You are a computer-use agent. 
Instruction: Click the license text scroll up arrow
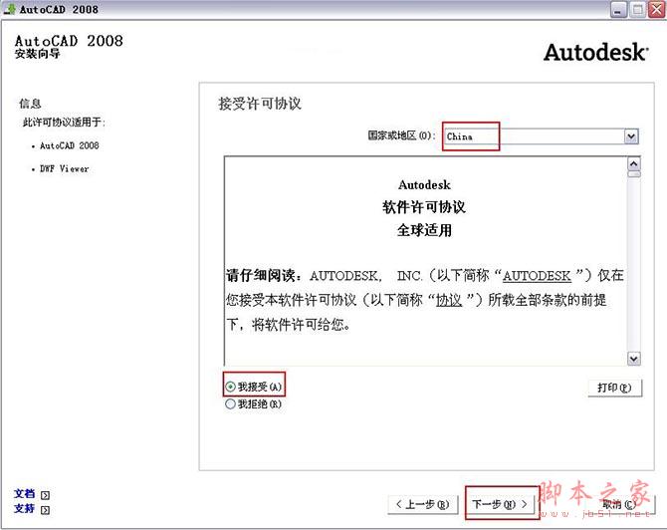coord(634,164)
